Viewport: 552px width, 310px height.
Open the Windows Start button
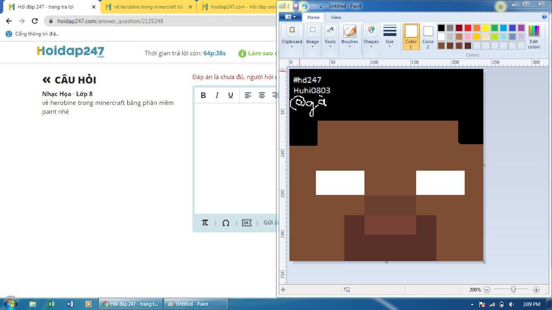pos(11,304)
